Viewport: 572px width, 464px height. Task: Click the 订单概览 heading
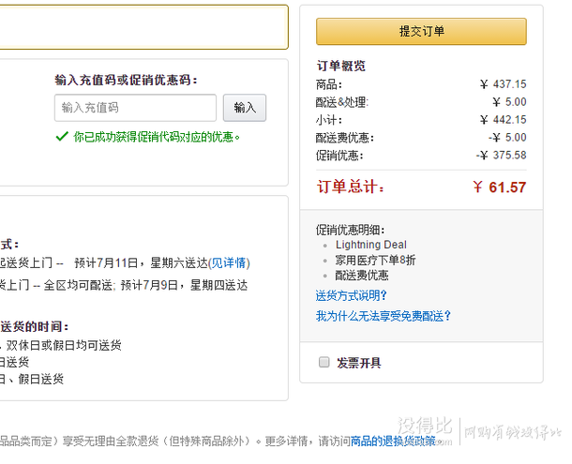(x=340, y=66)
